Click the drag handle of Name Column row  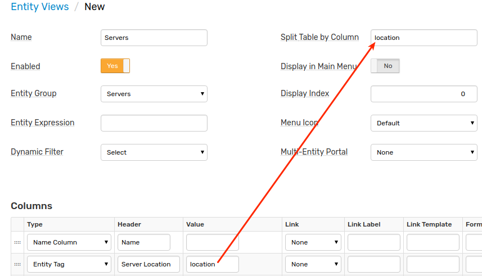tap(17, 242)
